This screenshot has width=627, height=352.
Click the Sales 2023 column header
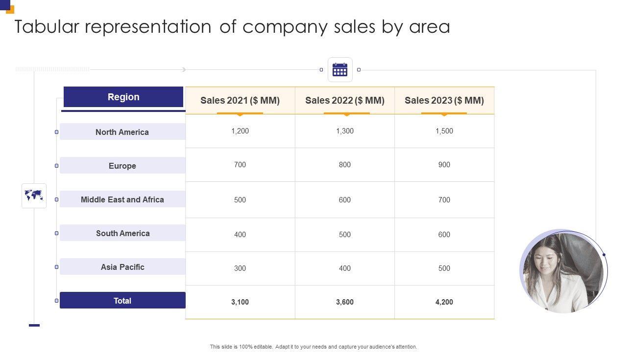click(444, 101)
